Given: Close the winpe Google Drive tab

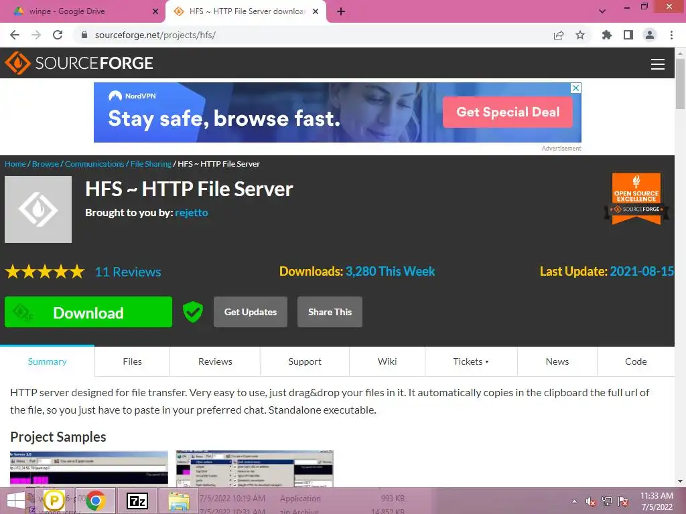Looking at the screenshot, I should [155, 11].
